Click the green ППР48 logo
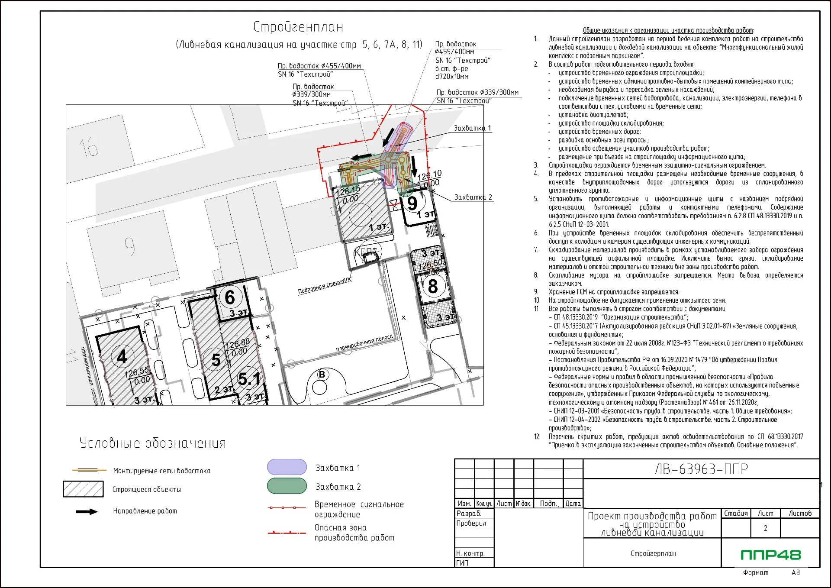The width and height of the screenshot is (831, 588). [x=770, y=555]
